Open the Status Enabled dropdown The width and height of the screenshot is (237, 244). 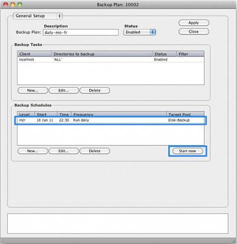[139, 32]
